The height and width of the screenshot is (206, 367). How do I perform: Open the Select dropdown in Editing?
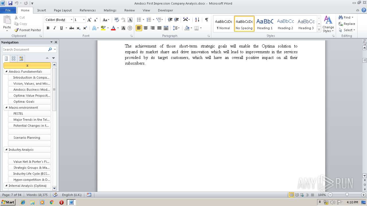(347, 30)
